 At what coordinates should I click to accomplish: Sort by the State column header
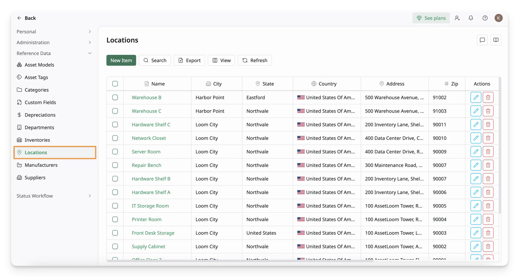pos(268,84)
